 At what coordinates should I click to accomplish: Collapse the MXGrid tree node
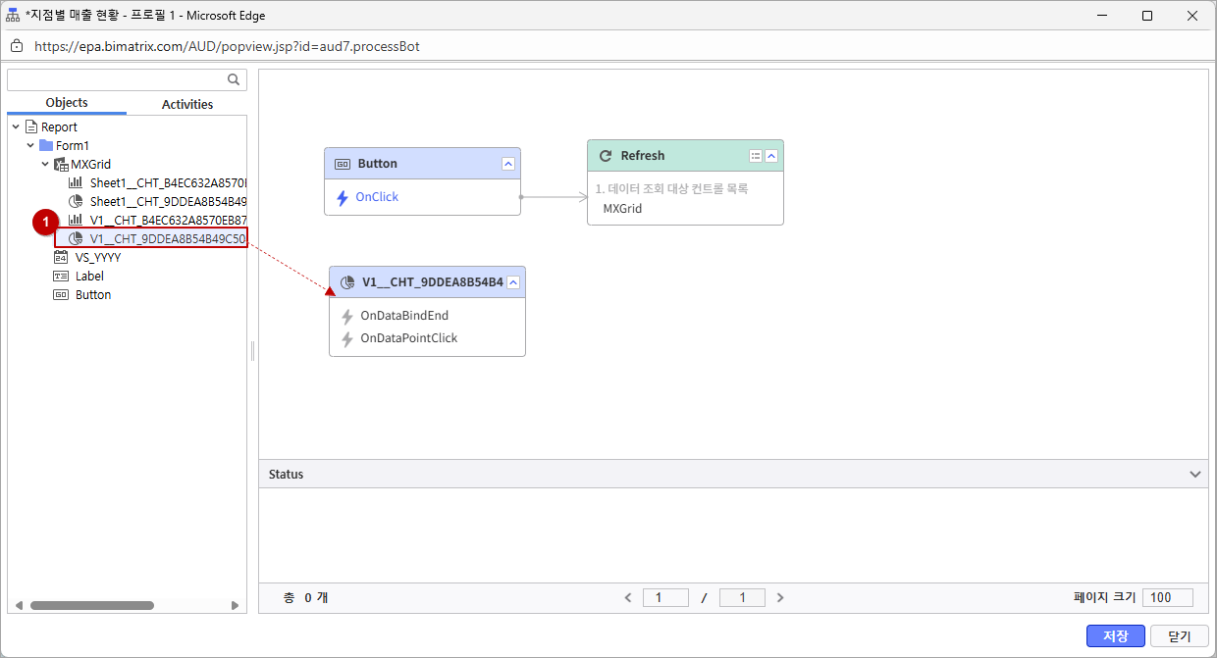click(x=45, y=165)
